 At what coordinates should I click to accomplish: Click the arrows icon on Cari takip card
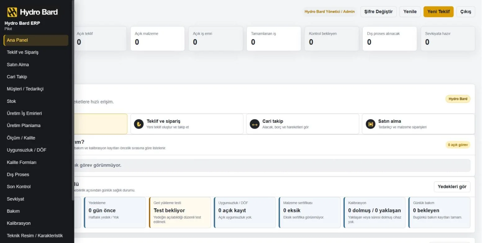pos(255,124)
